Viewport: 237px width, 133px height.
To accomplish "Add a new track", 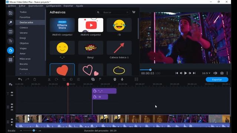I will tap(11, 84).
